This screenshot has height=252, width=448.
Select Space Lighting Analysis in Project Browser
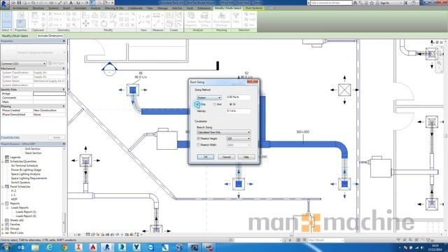[x=25, y=174]
